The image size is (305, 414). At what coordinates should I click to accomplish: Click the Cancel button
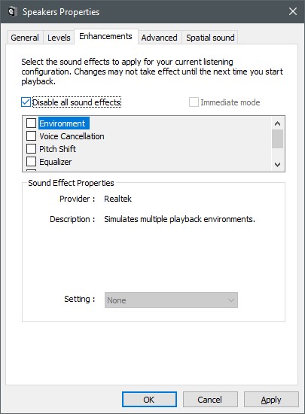210,400
